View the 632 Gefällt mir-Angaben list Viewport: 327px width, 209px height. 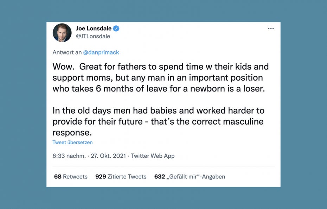click(x=190, y=177)
